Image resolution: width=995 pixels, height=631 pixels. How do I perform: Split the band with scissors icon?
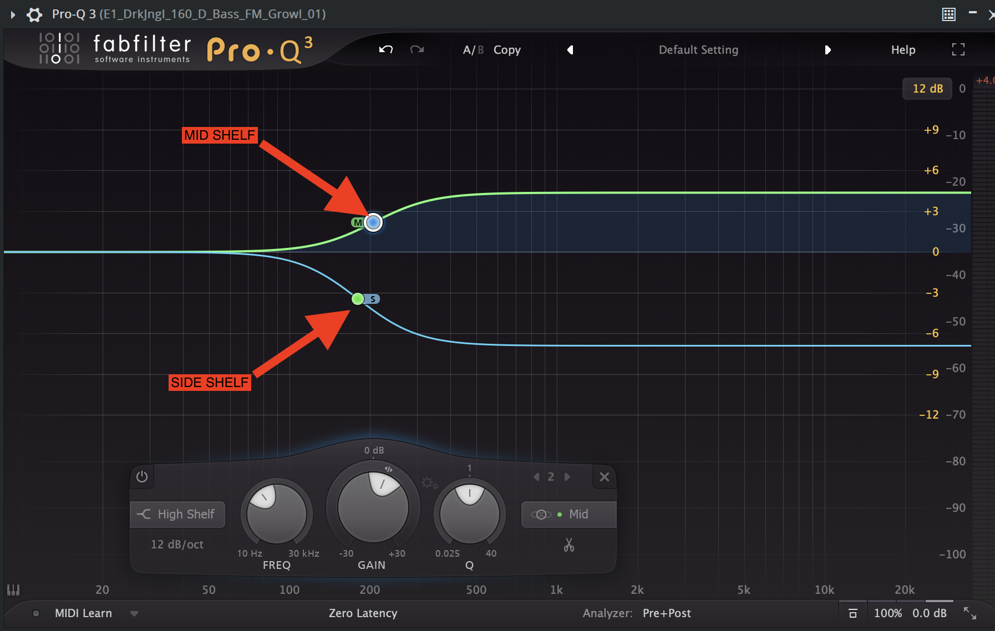pyautogui.click(x=569, y=545)
